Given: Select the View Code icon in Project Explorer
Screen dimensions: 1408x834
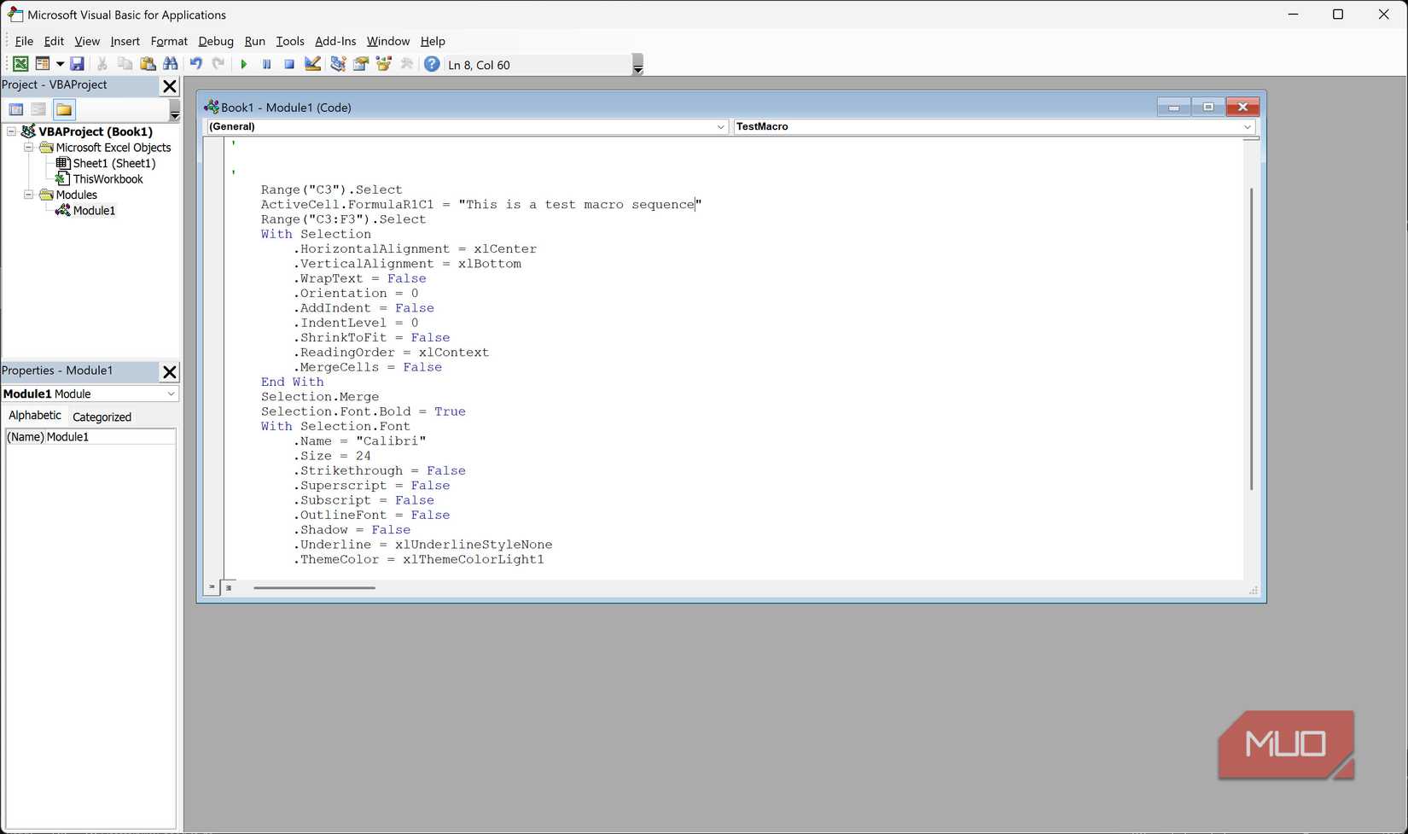Looking at the screenshot, I should tap(16, 109).
